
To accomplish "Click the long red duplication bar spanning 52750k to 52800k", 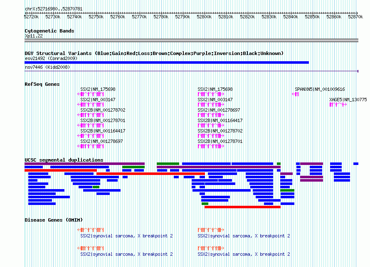I will click(x=150, y=174).
